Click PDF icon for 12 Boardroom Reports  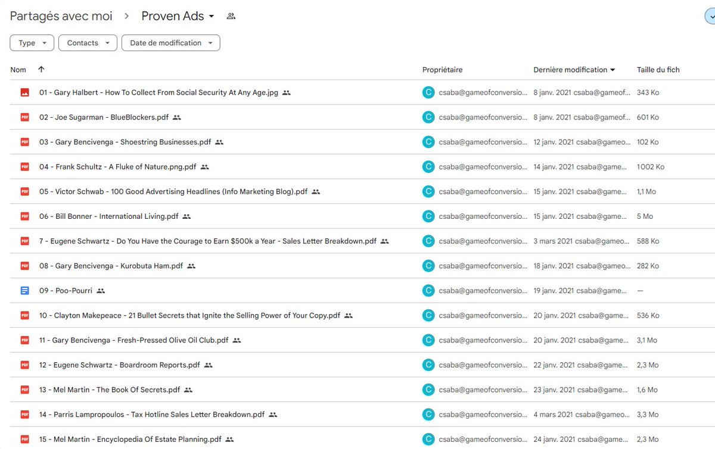coord(24,365)
